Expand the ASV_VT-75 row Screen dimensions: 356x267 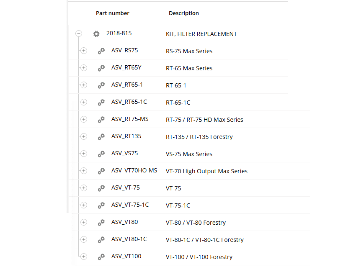coord(83,188)
